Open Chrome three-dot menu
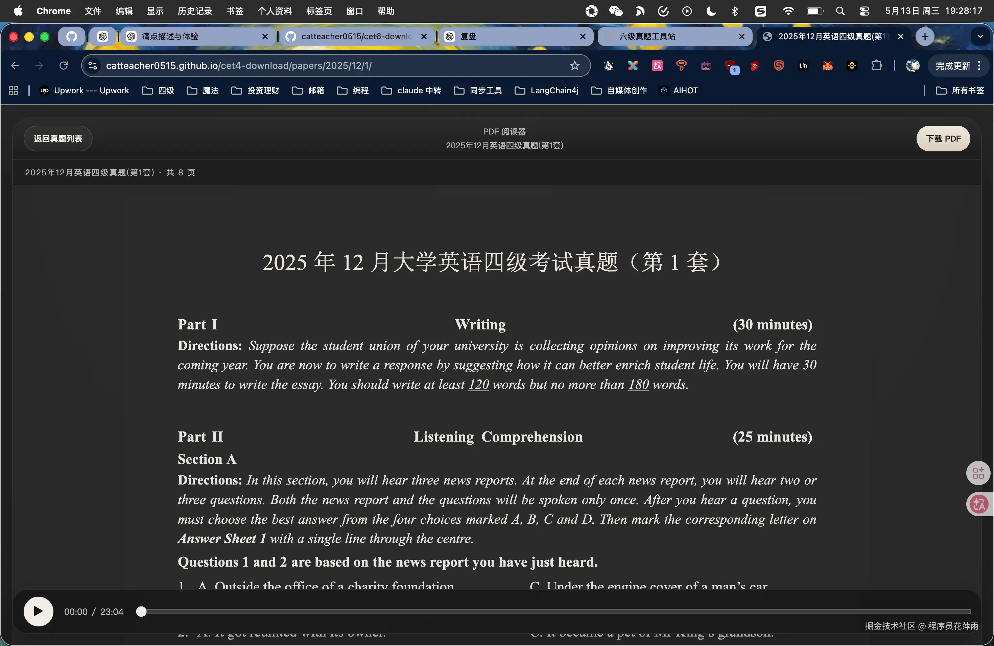The width and height of the screenshot is (994, 646). (979, 66)
